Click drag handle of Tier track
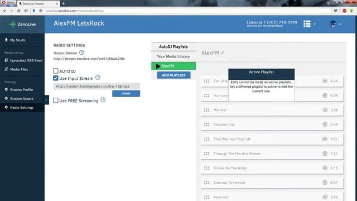This screenshot has width=357, height=201. [207, 81]
